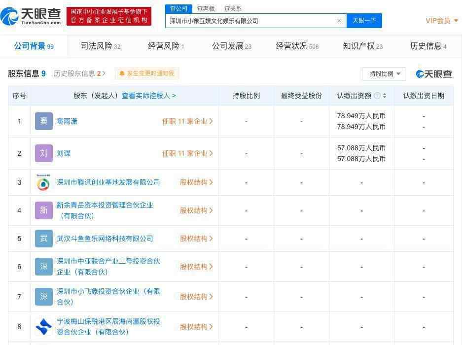This screenshot has width=462, height=345.
Task: Switch to 公司背景 tab
Action: point(34,46)
